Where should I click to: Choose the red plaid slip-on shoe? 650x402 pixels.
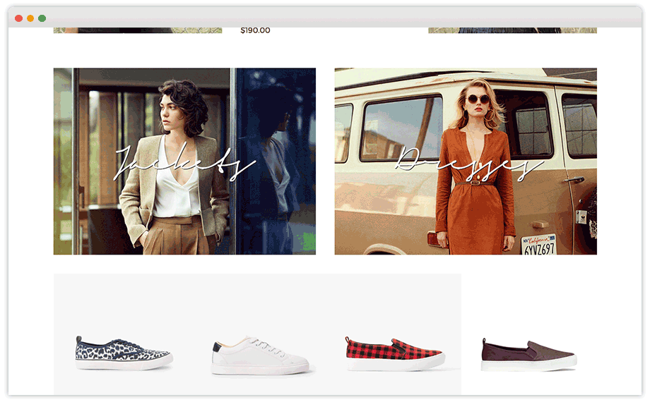click(394, 354)
